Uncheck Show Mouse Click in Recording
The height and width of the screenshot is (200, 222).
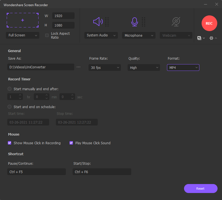(9, 143)
